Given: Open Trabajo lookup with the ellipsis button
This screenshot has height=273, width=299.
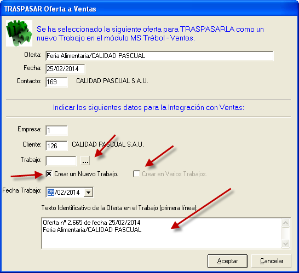Looking at the screenshot, I should [85, 161].
